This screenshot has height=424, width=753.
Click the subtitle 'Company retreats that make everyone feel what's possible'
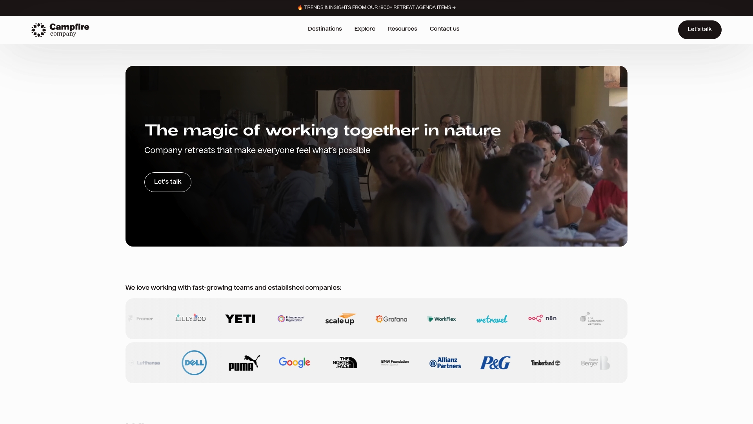click(257, 151)
